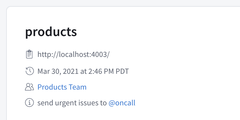Image resolution: width=240 pixels, height=120 pixels.
Task: Click the gray background above the card
Action: (x=120, y=3)
